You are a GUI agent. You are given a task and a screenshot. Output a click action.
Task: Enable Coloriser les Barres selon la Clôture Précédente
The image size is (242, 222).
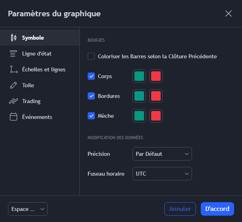91,56
